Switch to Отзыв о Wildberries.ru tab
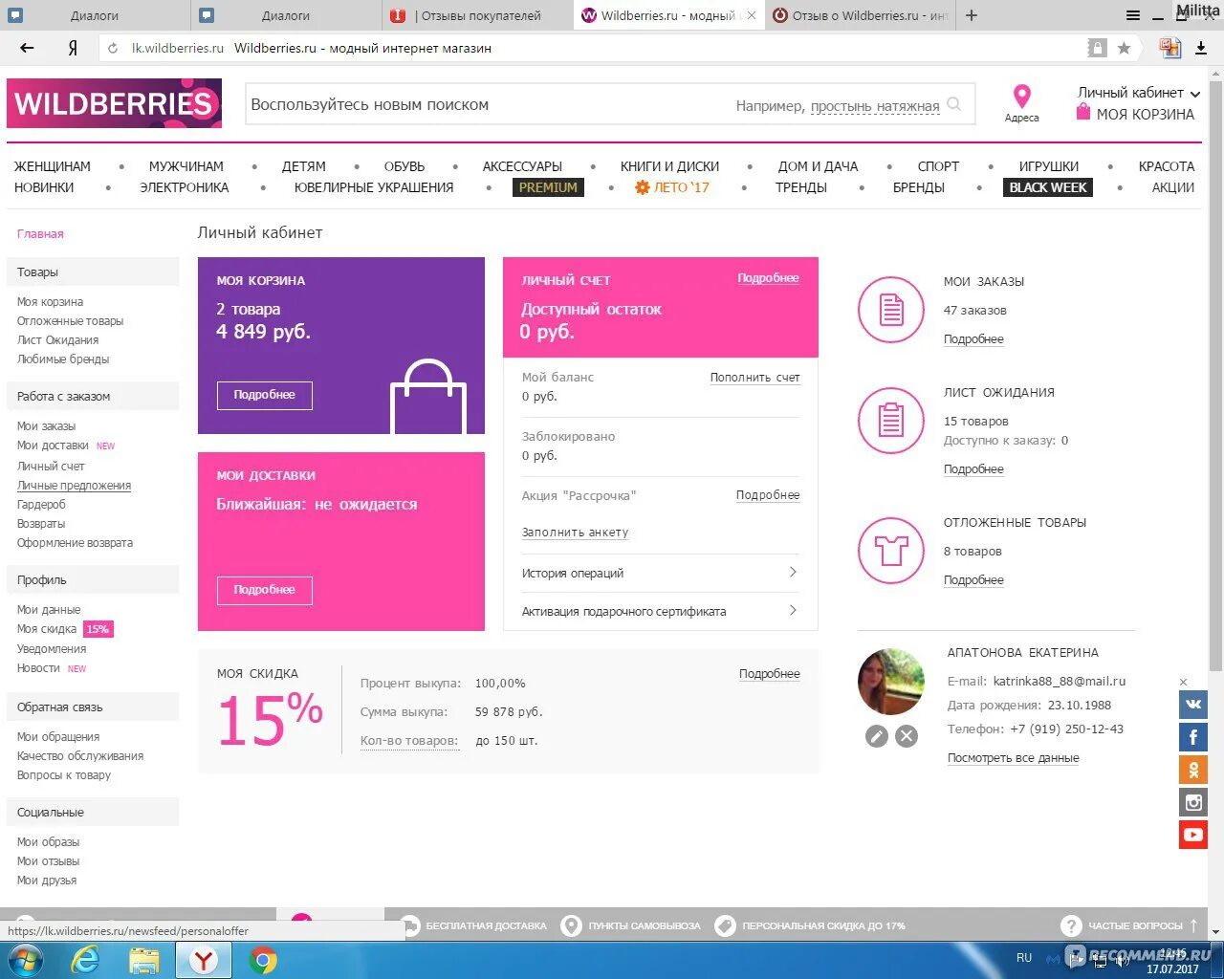 [x=861, y=15]
